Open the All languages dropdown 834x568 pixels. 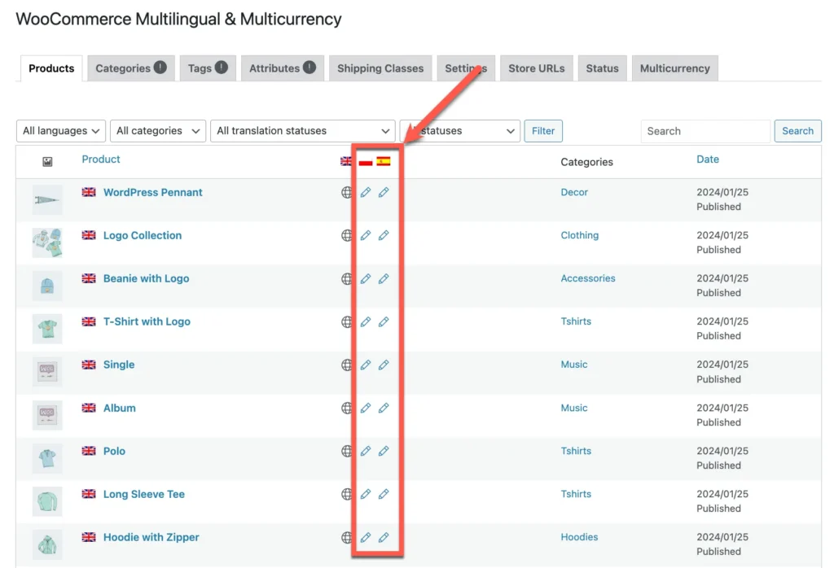point(60,130)
